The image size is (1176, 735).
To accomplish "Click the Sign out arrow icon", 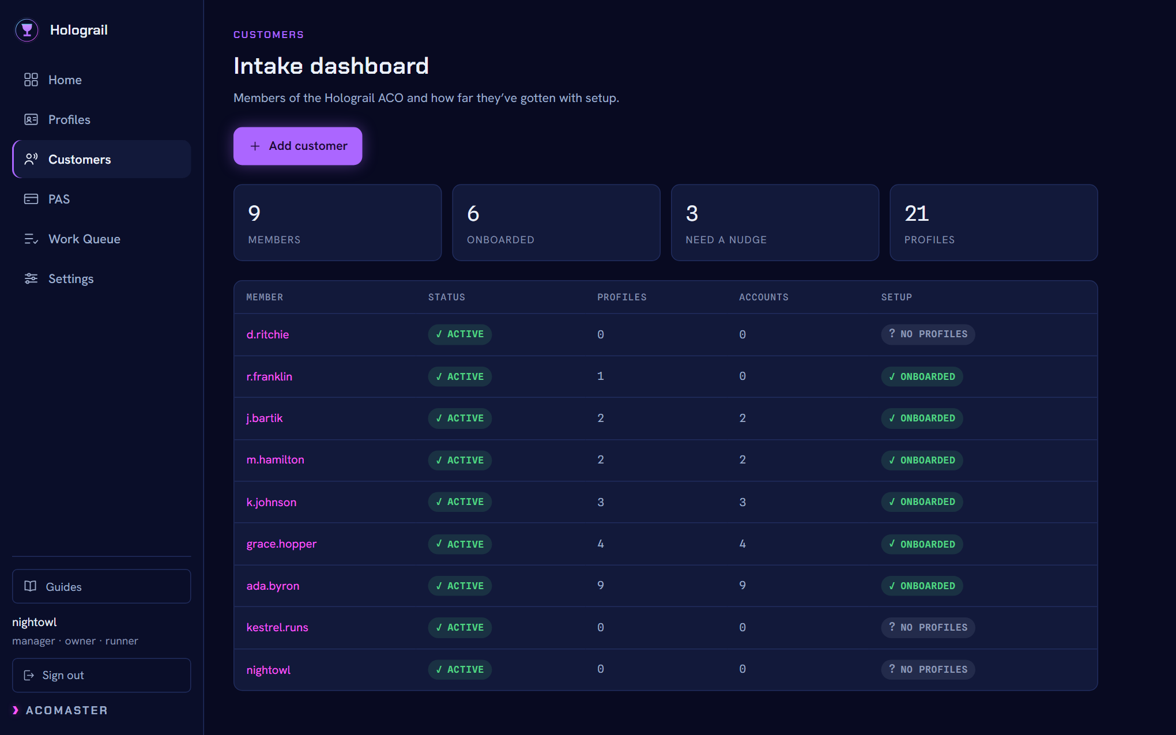I will point(29,675).
